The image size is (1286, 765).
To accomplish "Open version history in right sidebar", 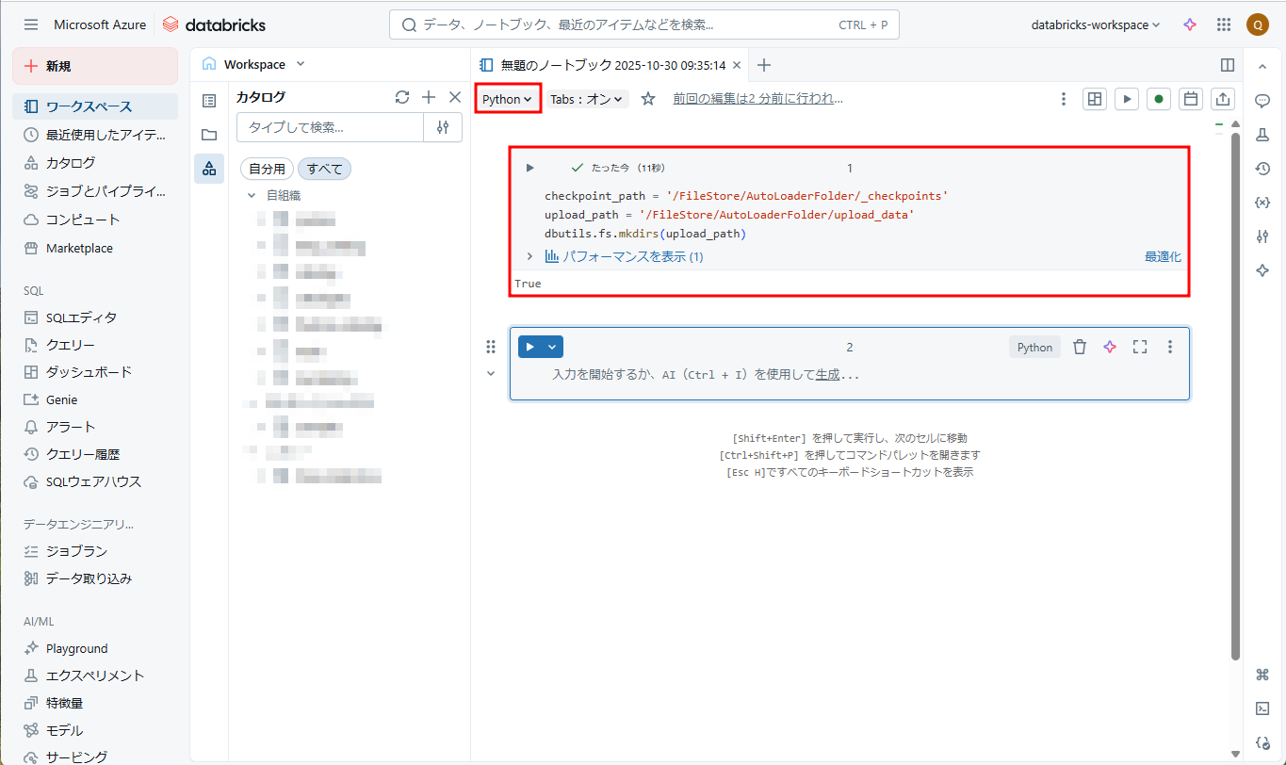I will (x=1262, y=169).
